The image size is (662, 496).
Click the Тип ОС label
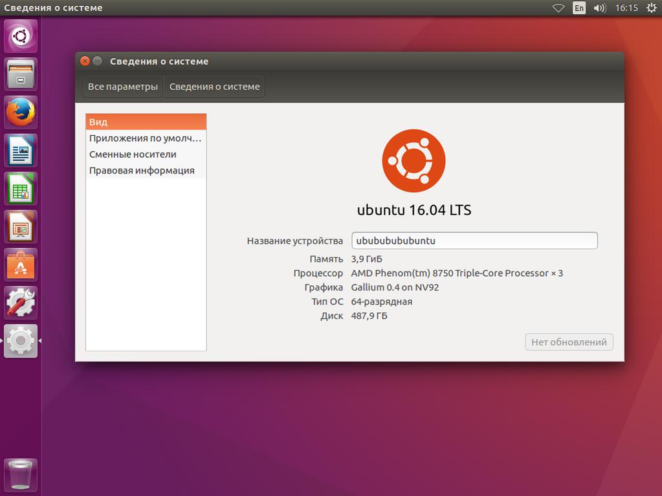click(x=327, y=301)
